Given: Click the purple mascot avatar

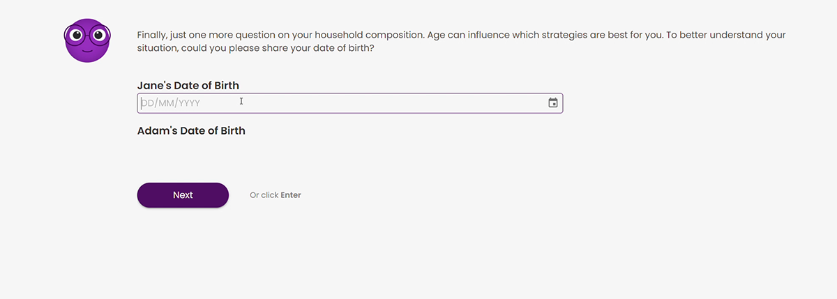Looking at the screenshot, I should (87, 40).
